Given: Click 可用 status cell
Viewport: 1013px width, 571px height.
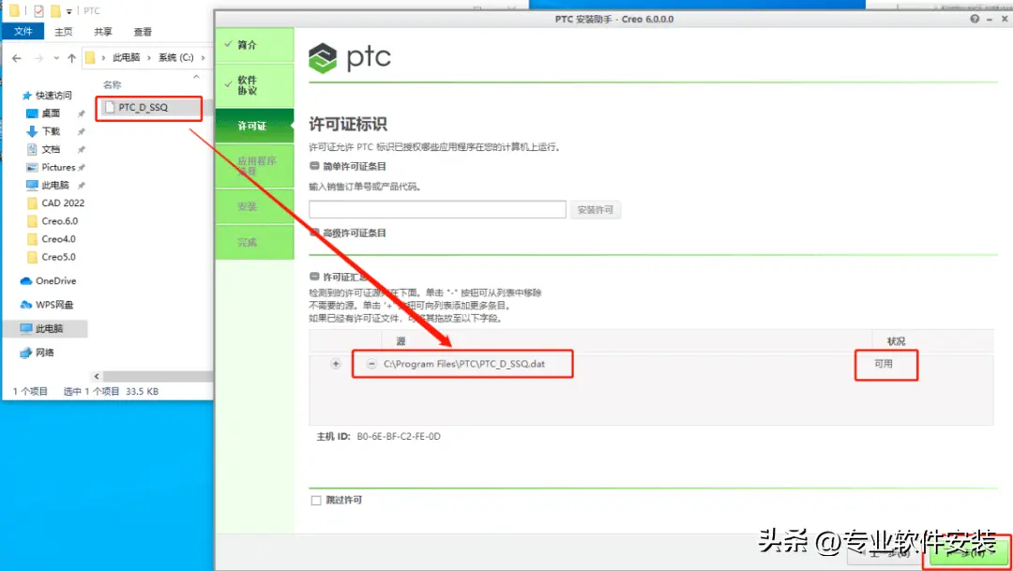Looking at the screenshot, I should point(884,364).
